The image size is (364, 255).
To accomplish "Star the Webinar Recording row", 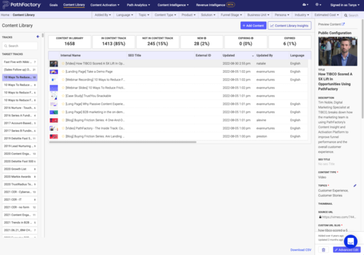I will click(x=63, y=79).
